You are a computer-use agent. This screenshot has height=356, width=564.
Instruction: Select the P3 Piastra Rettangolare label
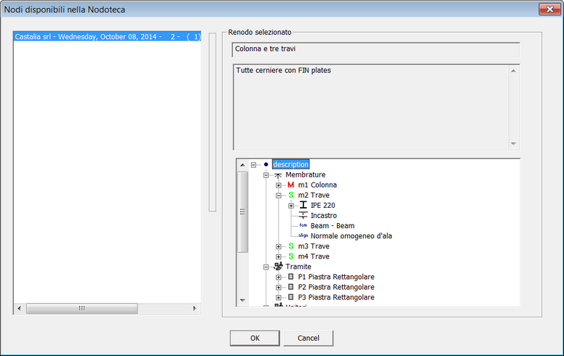point(336,297)
